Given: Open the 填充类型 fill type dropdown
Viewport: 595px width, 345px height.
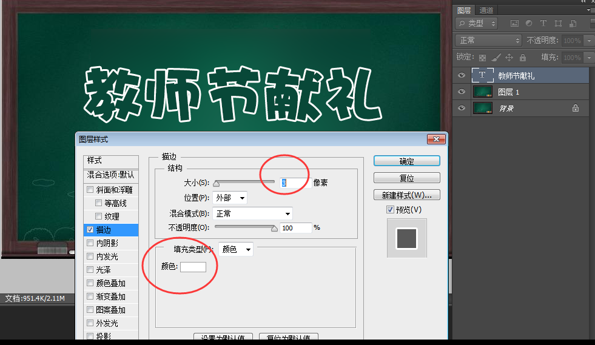Looking at the screenshot, I should (236, 249).
